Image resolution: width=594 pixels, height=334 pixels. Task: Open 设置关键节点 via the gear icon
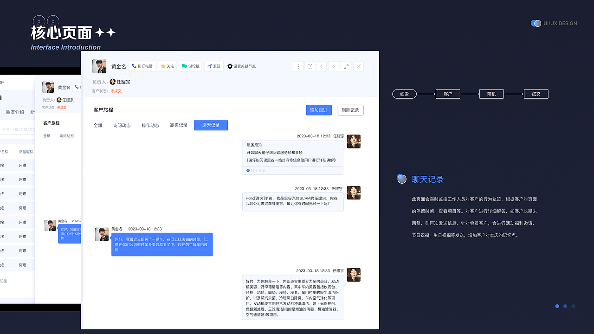tap(230, 66)
